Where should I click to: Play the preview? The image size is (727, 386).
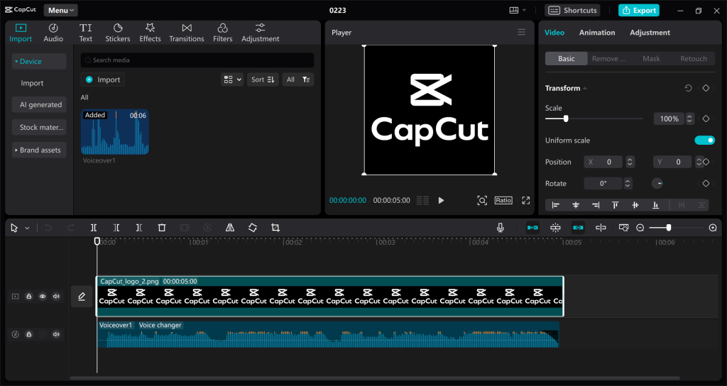441,200
